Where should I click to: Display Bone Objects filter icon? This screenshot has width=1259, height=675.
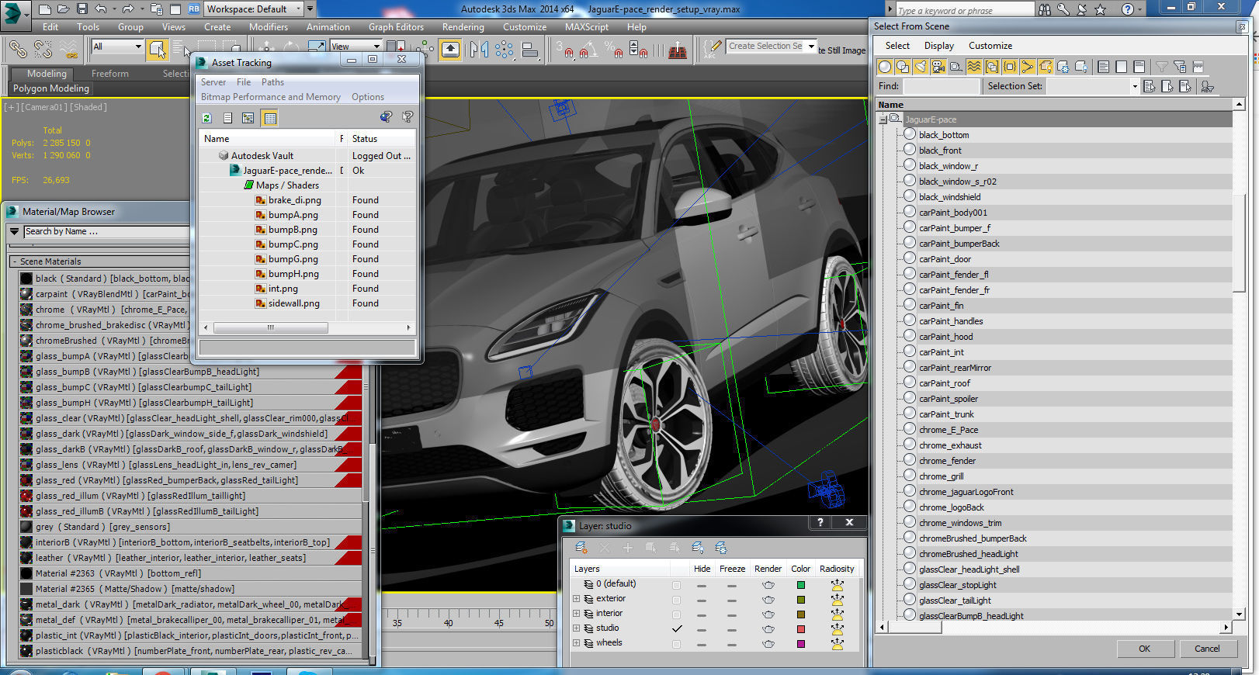(x=1028, y=67)
